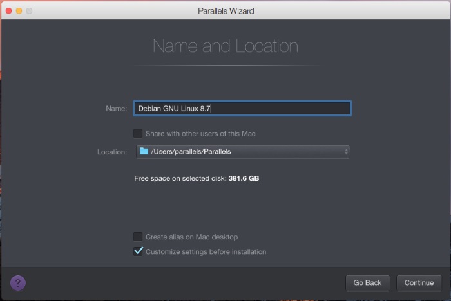Click the blue folder icon in Location
451x301 pixels.
pos(144,151)
